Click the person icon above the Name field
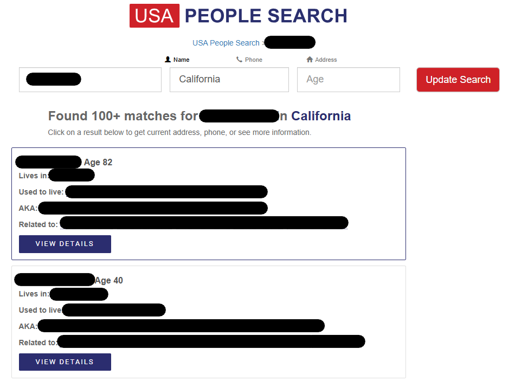The image size is (515, 381). click(168, 59)
